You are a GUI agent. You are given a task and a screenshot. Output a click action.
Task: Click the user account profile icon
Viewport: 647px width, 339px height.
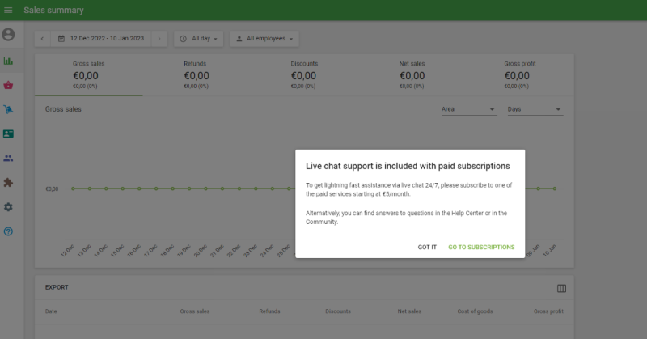(x=9, y=35)
